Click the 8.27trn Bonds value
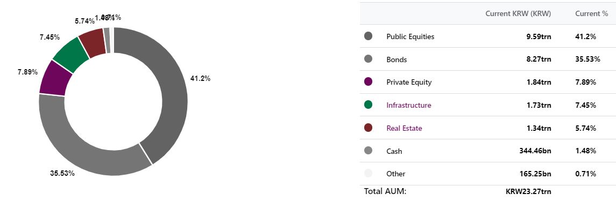This screenshot has width=616, height=216. tap(537, 59)
